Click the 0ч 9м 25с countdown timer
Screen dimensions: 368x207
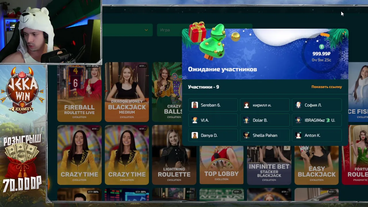[321, 60]
